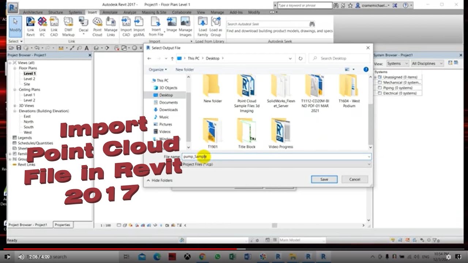The image size is (468, 263).
Task: Click the Import gbXML icon
Action: click(139, 26)
